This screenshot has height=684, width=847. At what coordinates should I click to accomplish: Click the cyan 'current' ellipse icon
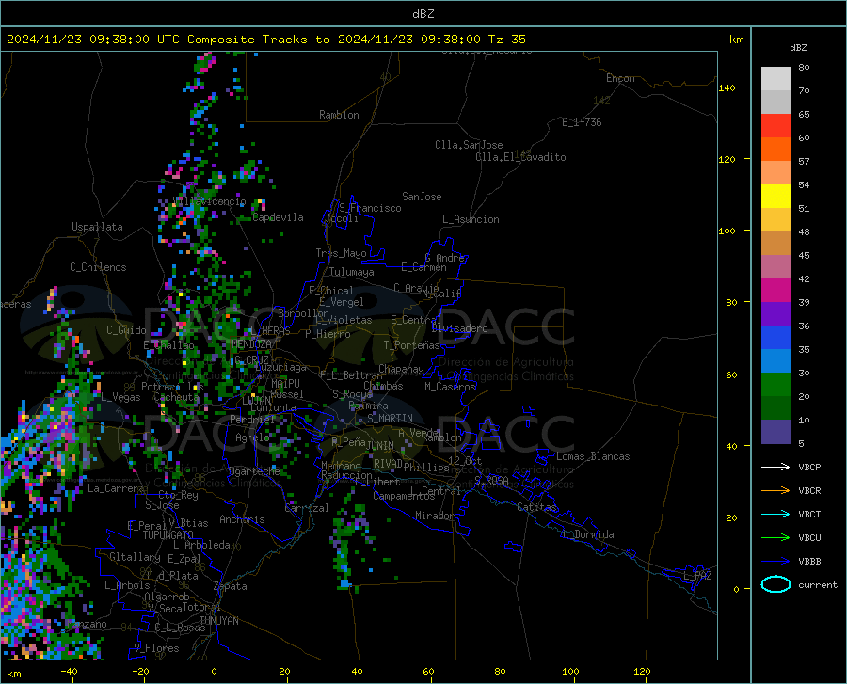(x=775, y=584)
